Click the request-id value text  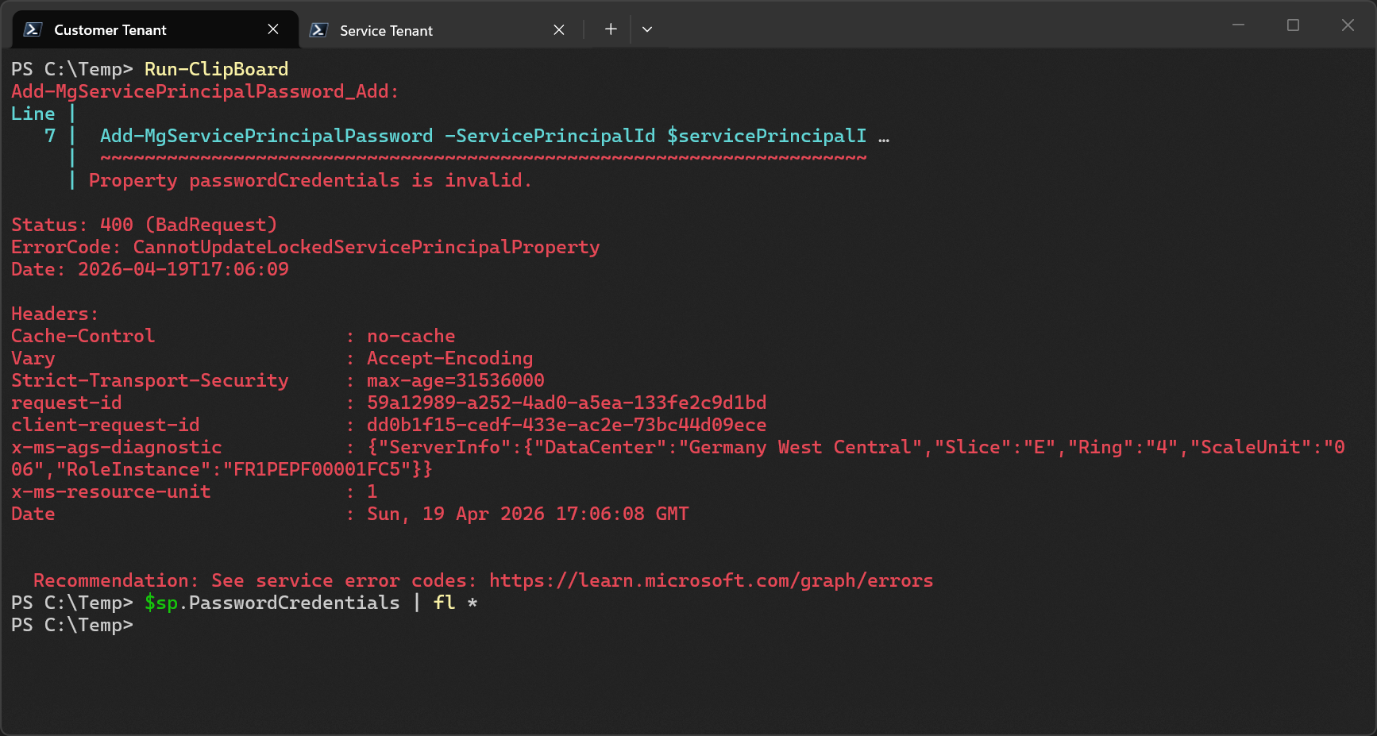click(x=565, y=403)
